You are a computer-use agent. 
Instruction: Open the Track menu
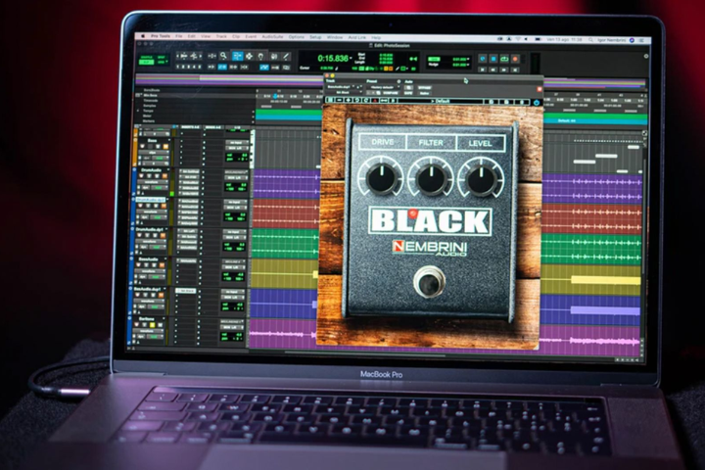tap(221, 36)
